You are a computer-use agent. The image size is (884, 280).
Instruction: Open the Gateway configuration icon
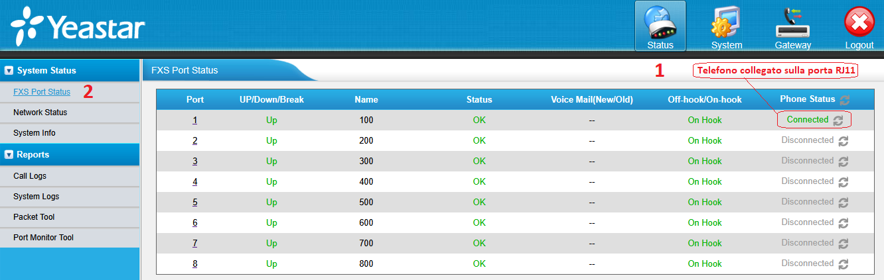tap(792, 26)
